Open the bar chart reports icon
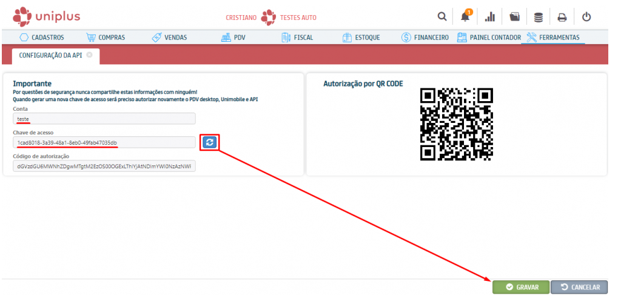Screen dimensions: 618x296 (x=490, y=17)
